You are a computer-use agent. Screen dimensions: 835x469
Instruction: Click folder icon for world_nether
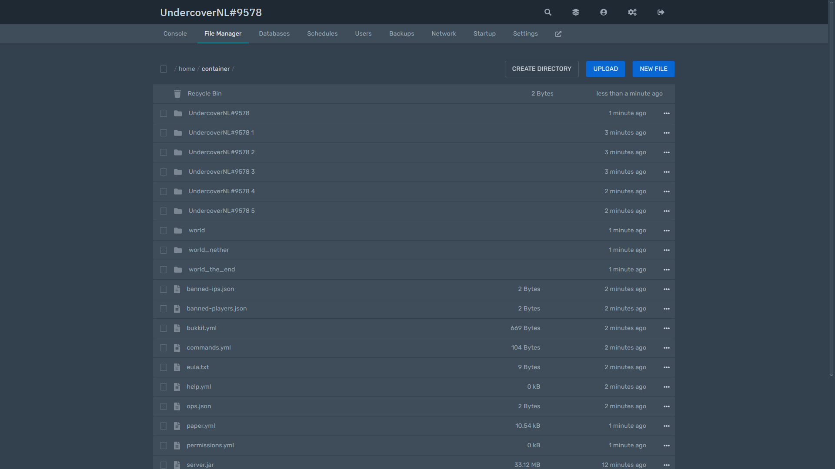[x=178, y=250]
